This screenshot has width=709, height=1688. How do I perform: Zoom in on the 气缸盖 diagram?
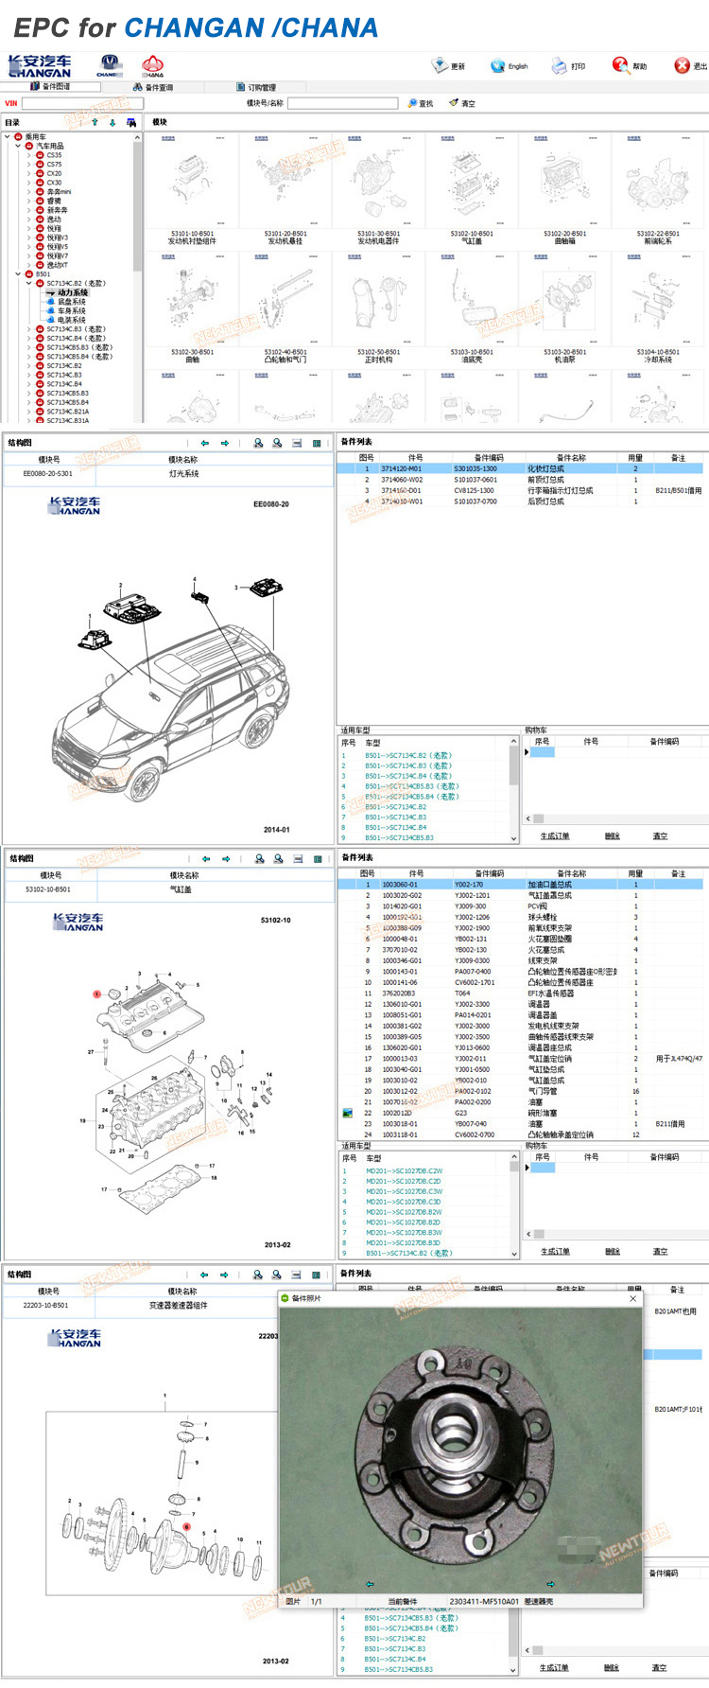pyautogui.click(x=259, y=859)
